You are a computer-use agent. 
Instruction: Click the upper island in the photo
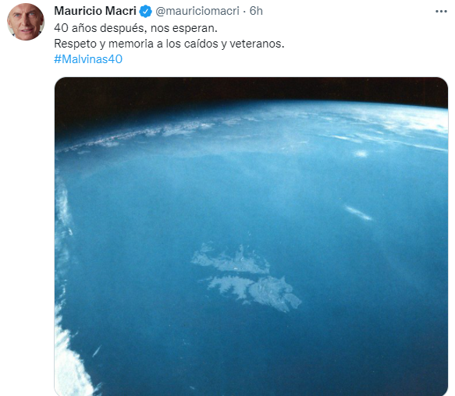[231, 259]
